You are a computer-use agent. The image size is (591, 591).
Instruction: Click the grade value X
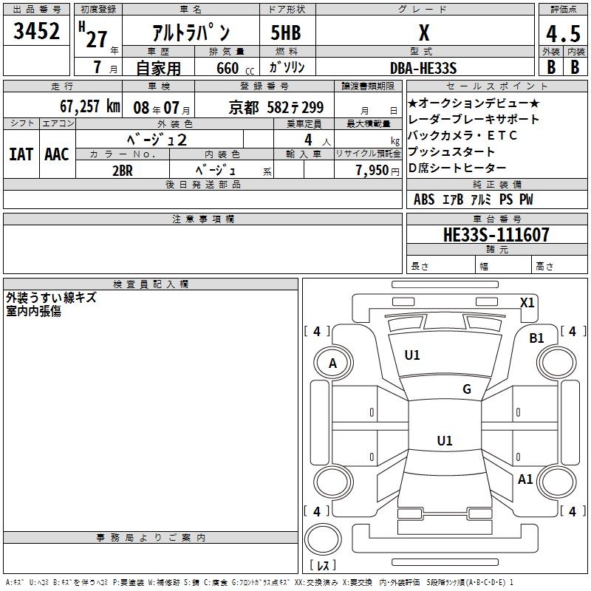click(x=424, y=33)
